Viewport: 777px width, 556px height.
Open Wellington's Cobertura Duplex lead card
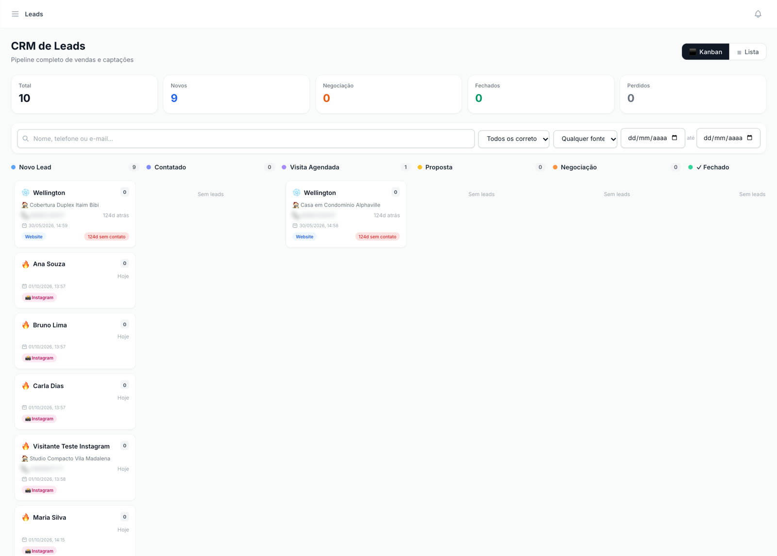[75, 214]
